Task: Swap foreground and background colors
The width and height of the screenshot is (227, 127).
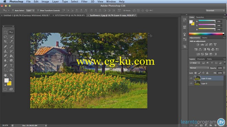Action: pyautogui.click(x=11, y=79)
